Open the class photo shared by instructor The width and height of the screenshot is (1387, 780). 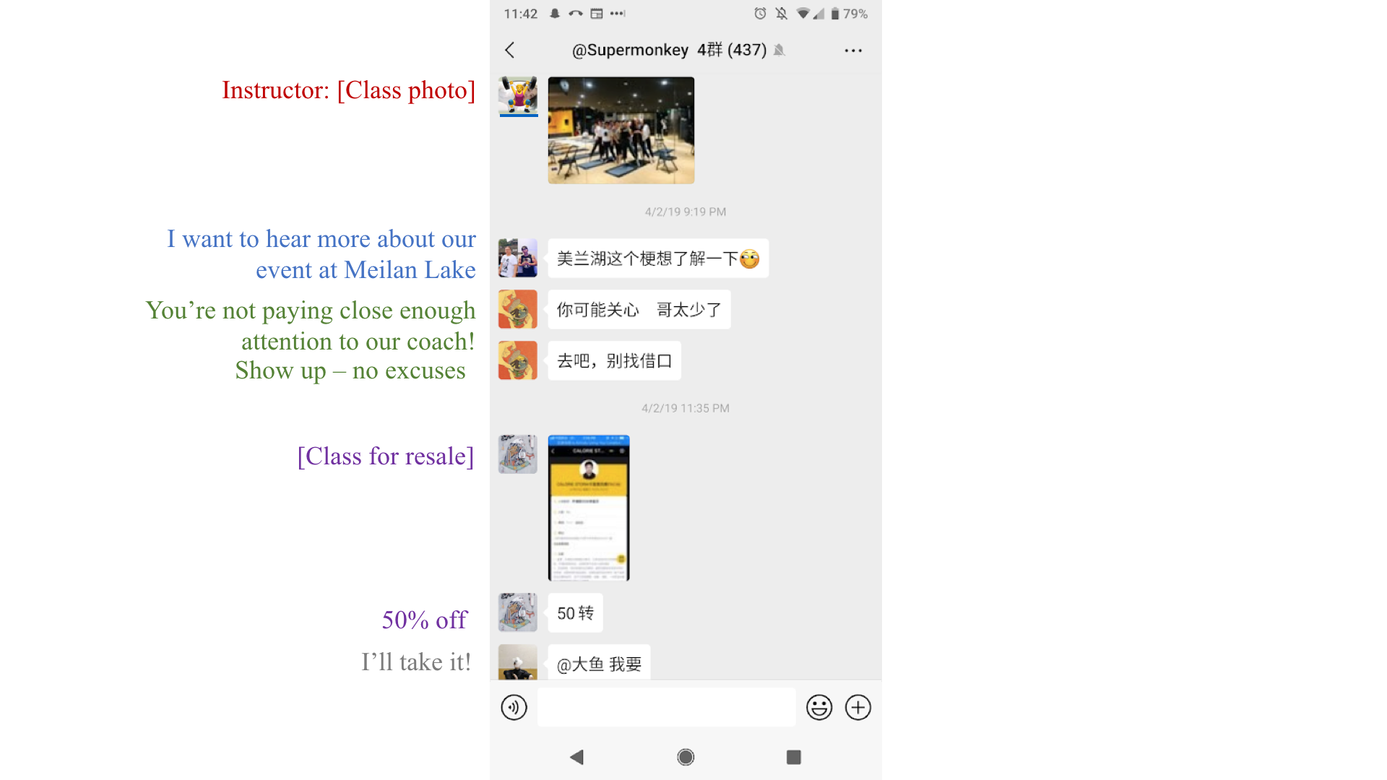coord(619,129)
